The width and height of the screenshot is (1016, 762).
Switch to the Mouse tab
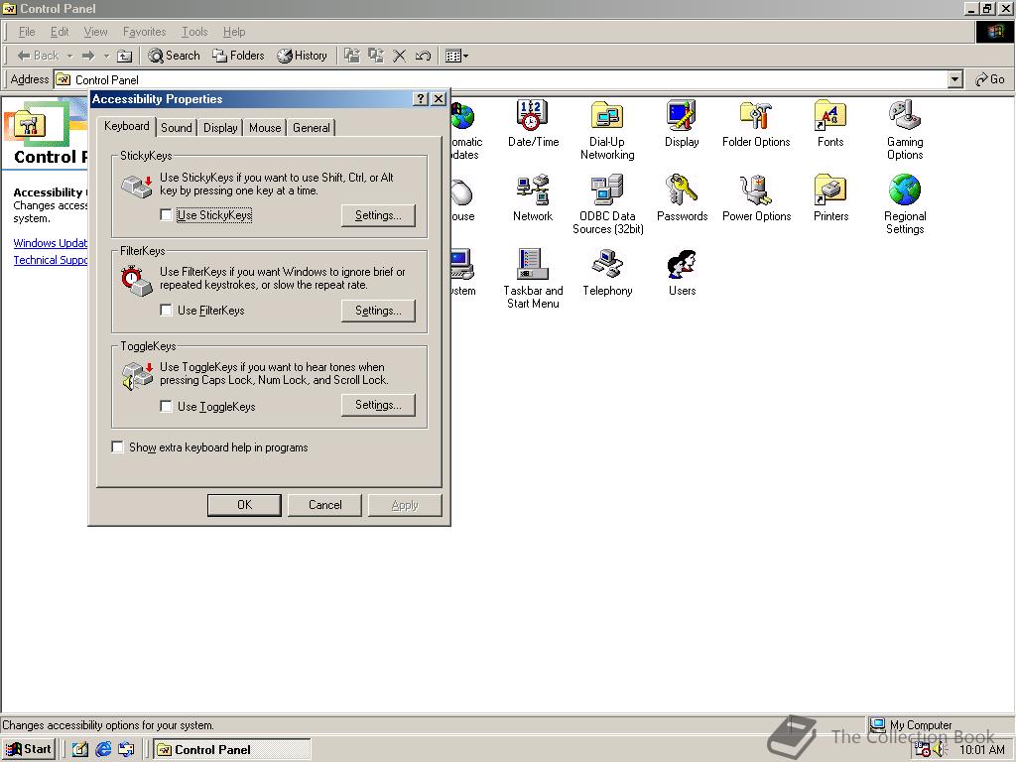click(265, 128)
